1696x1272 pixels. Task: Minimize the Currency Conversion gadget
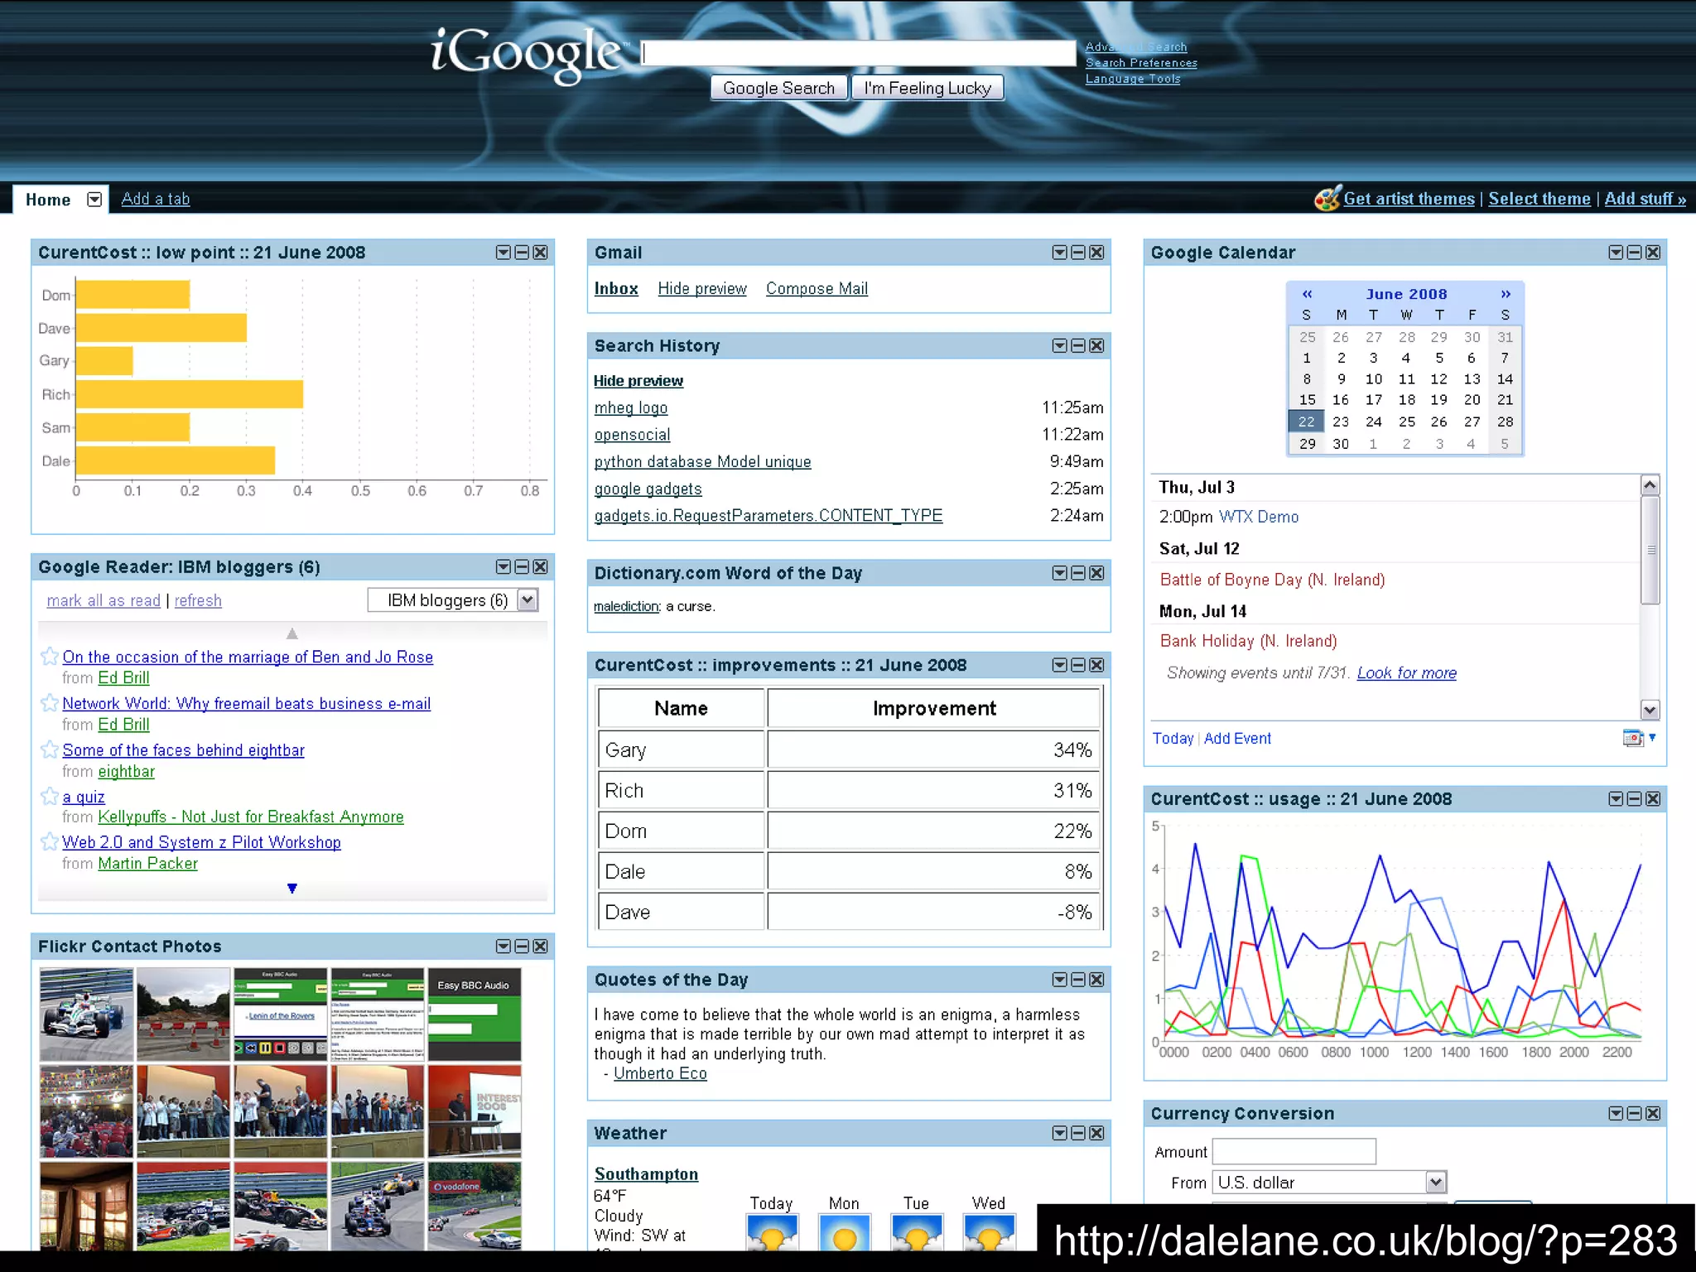click(1635, 1113)
